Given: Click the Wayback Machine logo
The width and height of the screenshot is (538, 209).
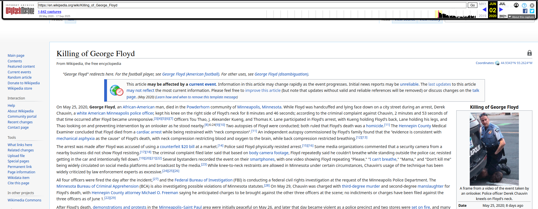Looking at the screenshot, I should [20, 10].
